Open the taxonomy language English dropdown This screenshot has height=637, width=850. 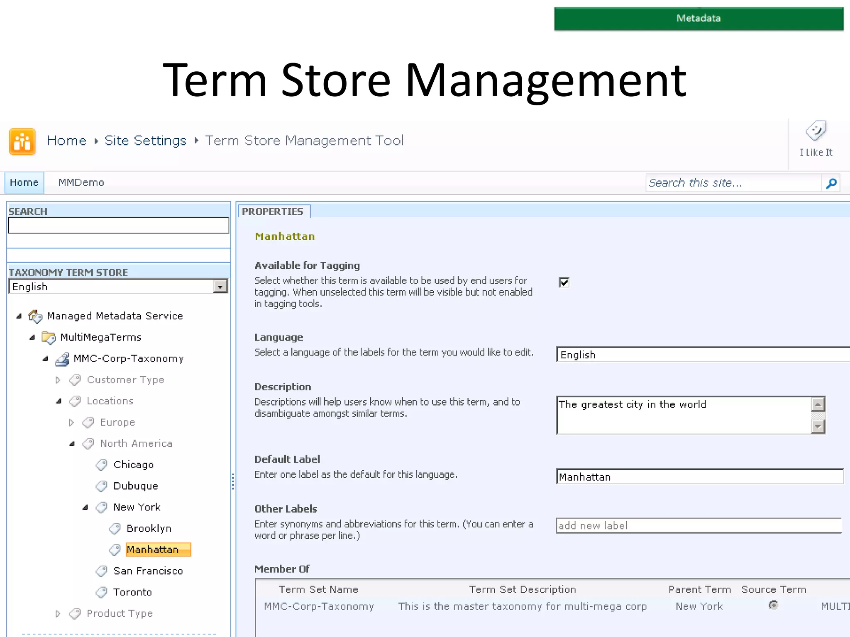[220, 286]
